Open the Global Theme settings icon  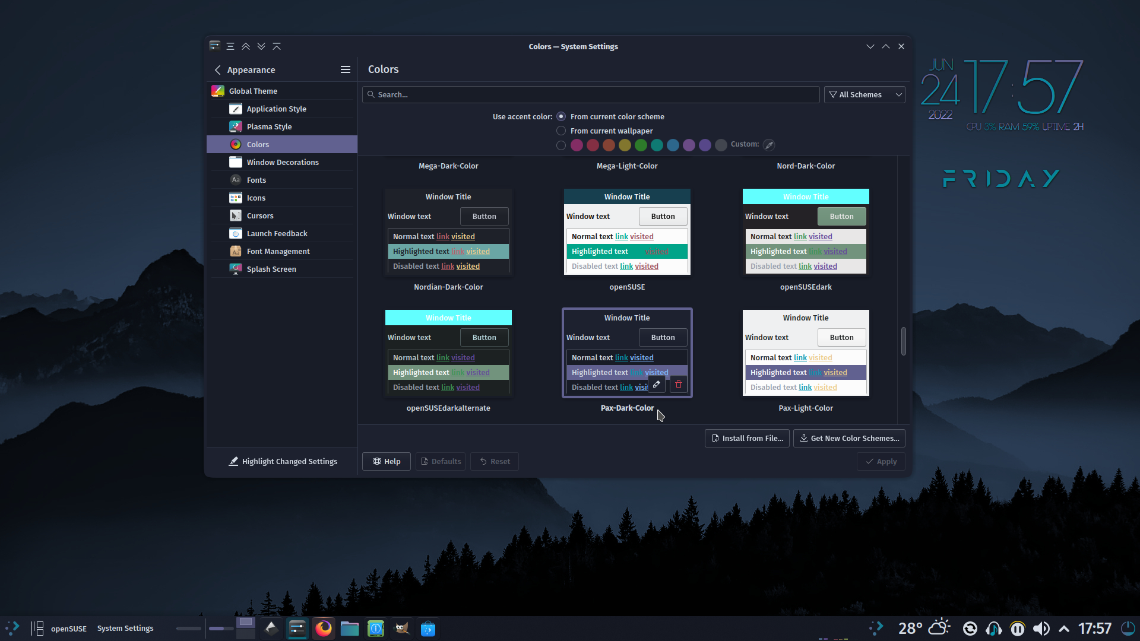tap(218, 91)
